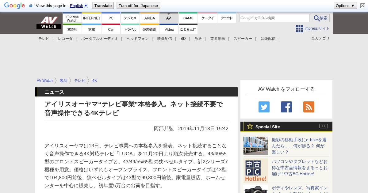The image size is (368, 193).
Task: Open the Facebook follow icon
Action: (x=286, y=107)
